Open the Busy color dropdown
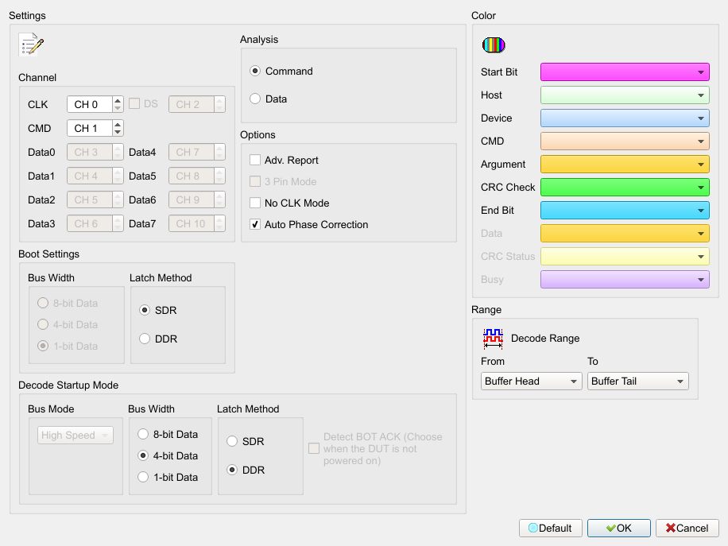The height and width of the screenshot is (546, 728). [x=625, y=280]
